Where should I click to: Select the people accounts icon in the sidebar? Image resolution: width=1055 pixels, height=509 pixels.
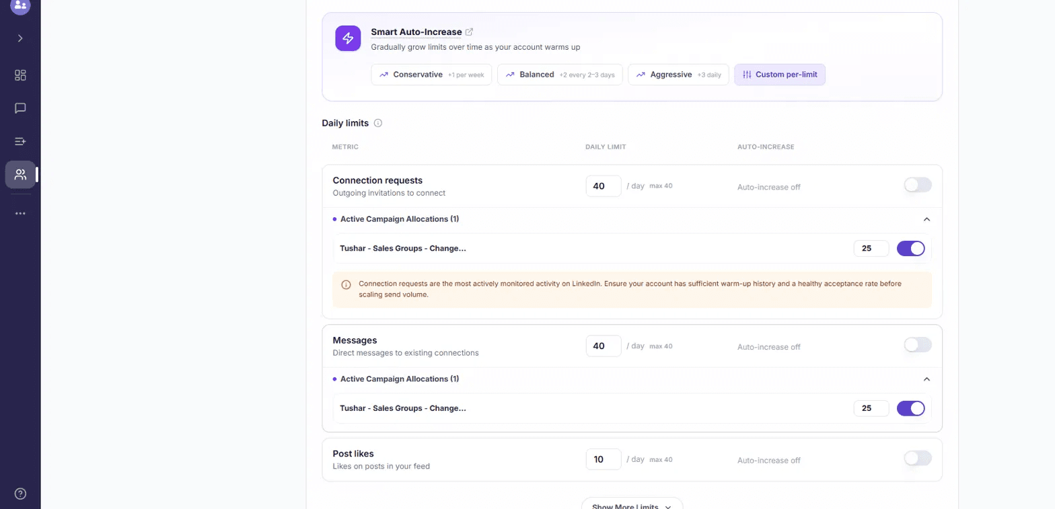point(20,175)
